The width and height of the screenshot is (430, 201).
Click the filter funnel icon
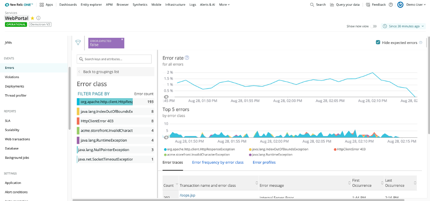click(78, 43)
